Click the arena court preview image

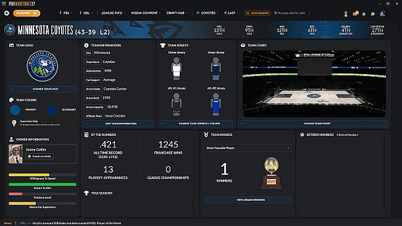314,84
